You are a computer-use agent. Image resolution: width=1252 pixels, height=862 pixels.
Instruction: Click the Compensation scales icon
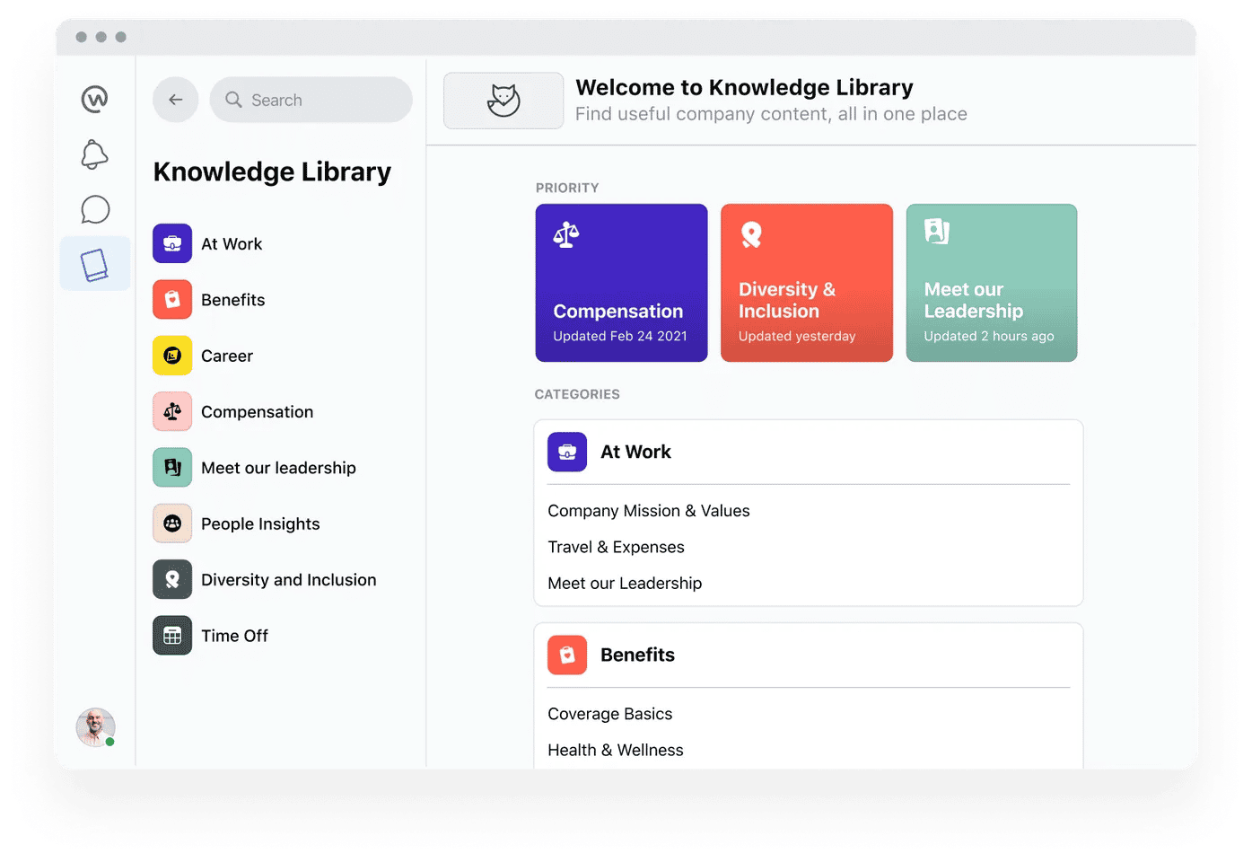coord(171,411)
